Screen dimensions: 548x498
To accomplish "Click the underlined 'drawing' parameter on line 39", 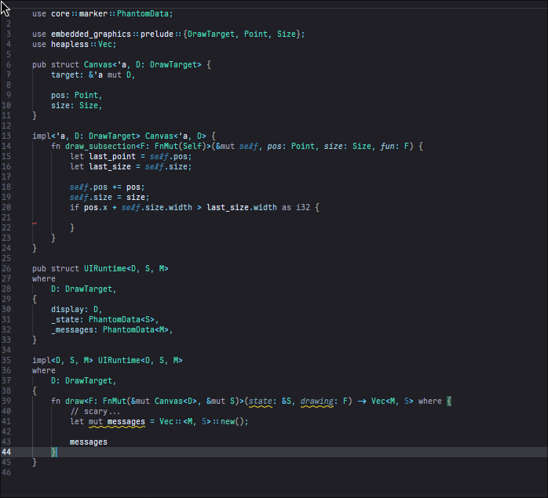I will click(x=317, y=402).
